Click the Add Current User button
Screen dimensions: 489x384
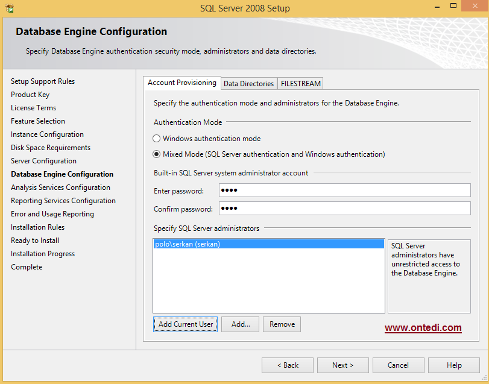185,324
